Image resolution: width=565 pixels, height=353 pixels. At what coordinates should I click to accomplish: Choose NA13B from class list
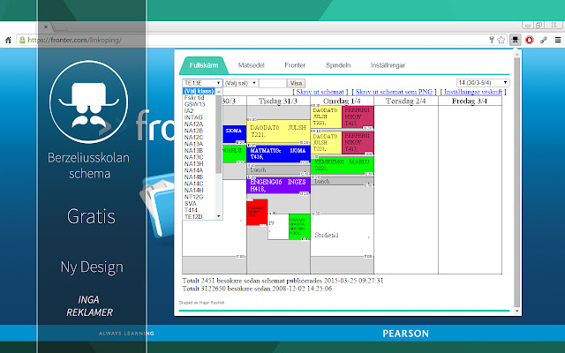click(x=199, y=151)
